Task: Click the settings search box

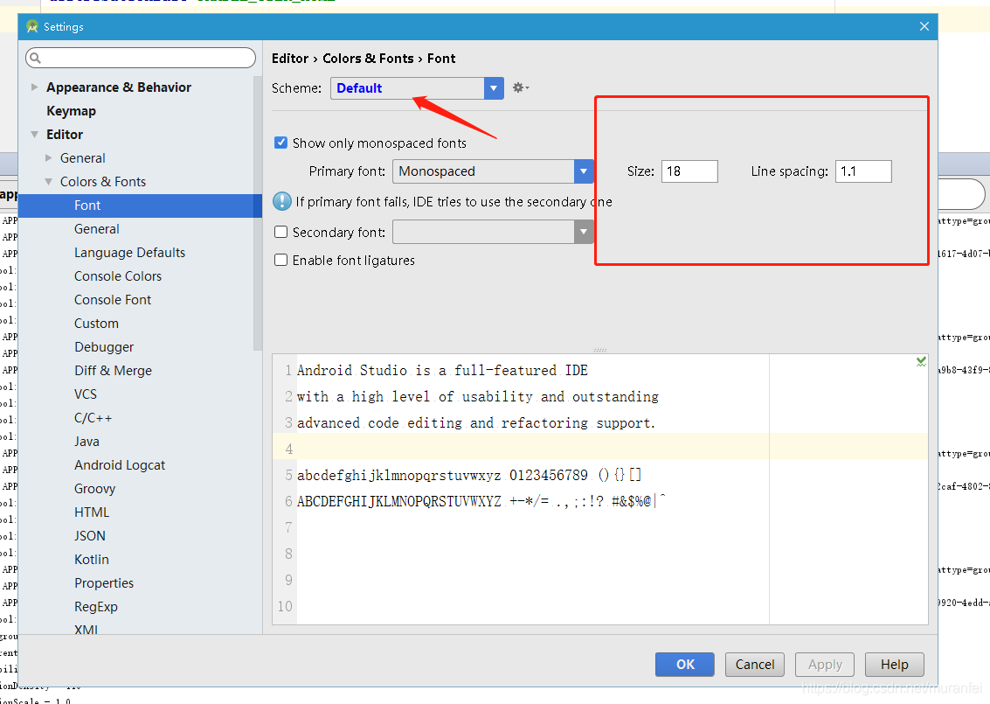Action: 140,58
